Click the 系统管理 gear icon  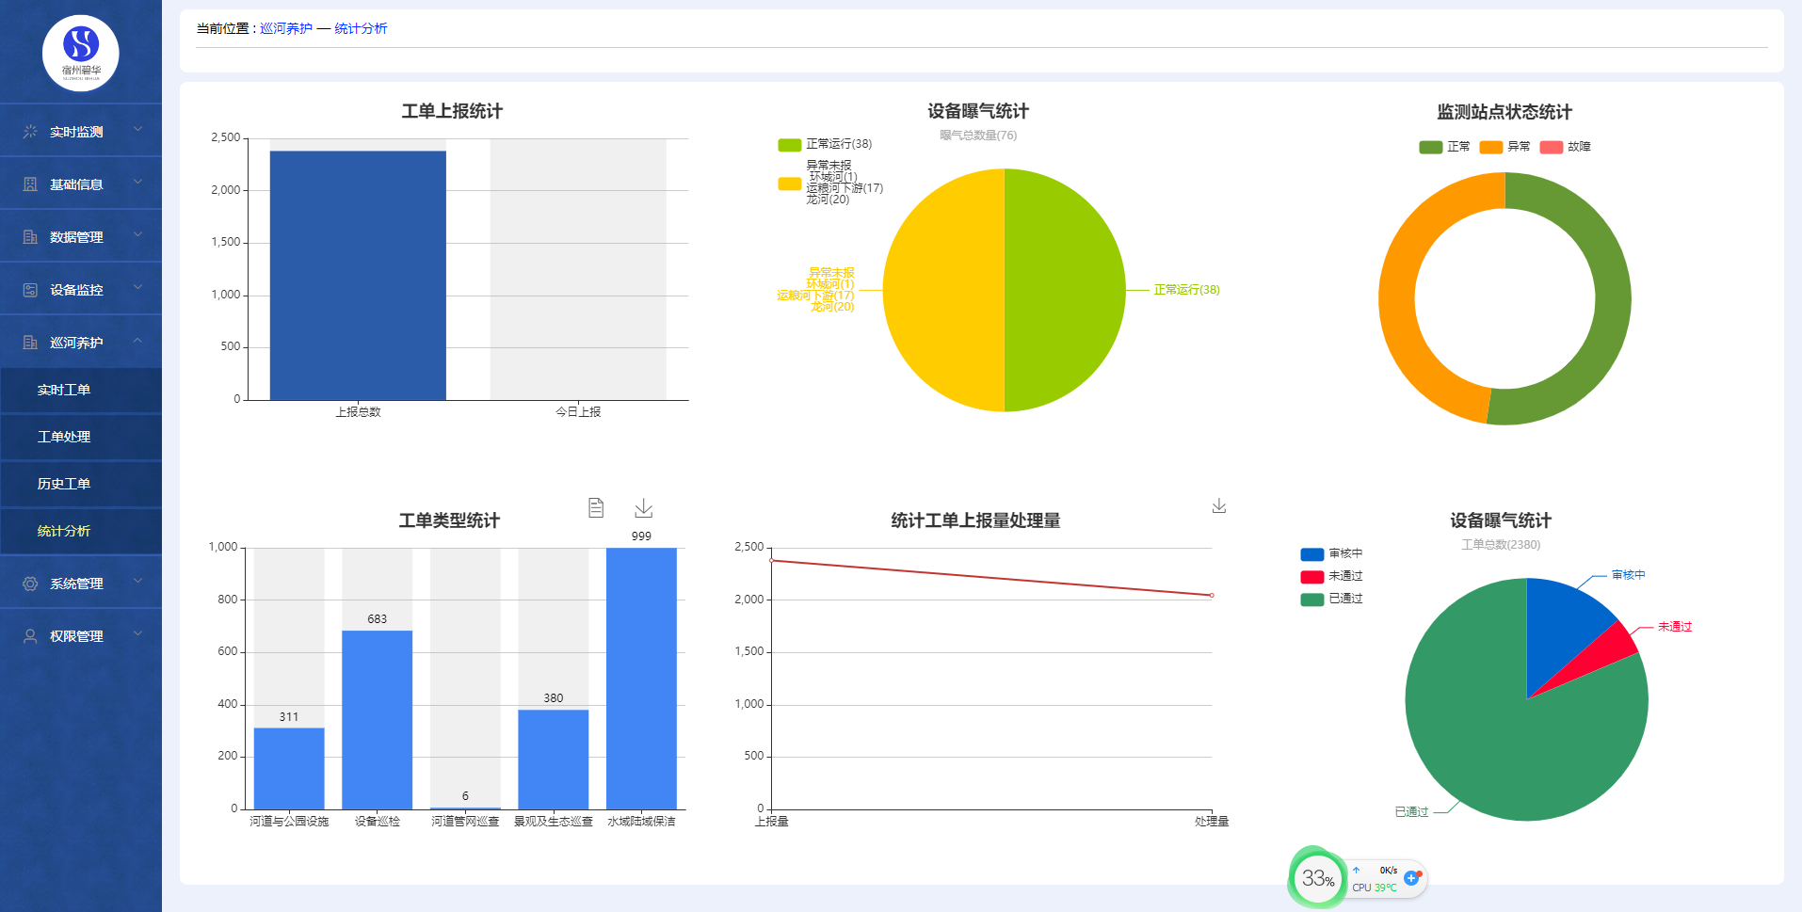(x=30, y=584)
